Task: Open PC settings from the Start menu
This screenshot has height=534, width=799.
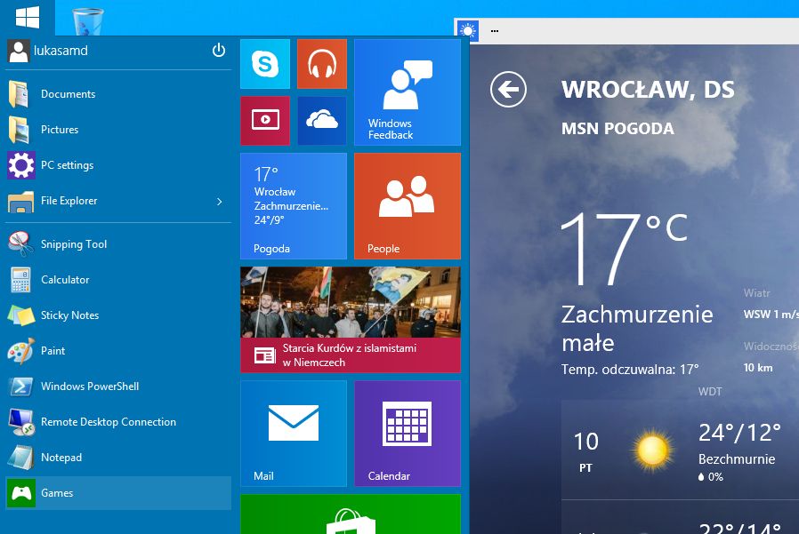Action: [118, 165]
